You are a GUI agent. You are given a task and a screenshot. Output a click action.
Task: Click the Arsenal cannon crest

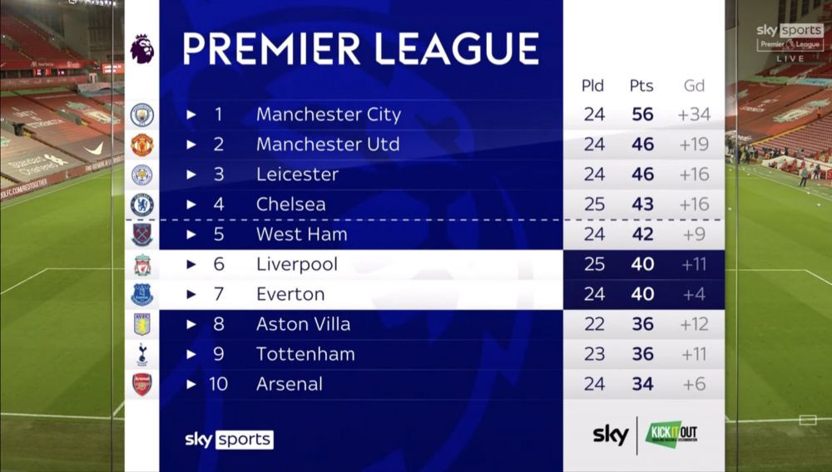[x=142, y=384]
